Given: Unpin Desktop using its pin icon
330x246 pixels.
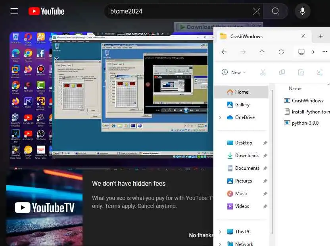Looking at the screenshot, I should 265,143.
